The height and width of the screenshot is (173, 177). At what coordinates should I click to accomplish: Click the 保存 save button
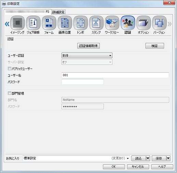(x=159, y=158)
